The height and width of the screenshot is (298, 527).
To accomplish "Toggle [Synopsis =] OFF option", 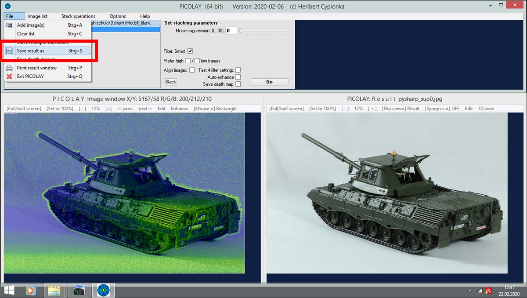I will 442,109.
